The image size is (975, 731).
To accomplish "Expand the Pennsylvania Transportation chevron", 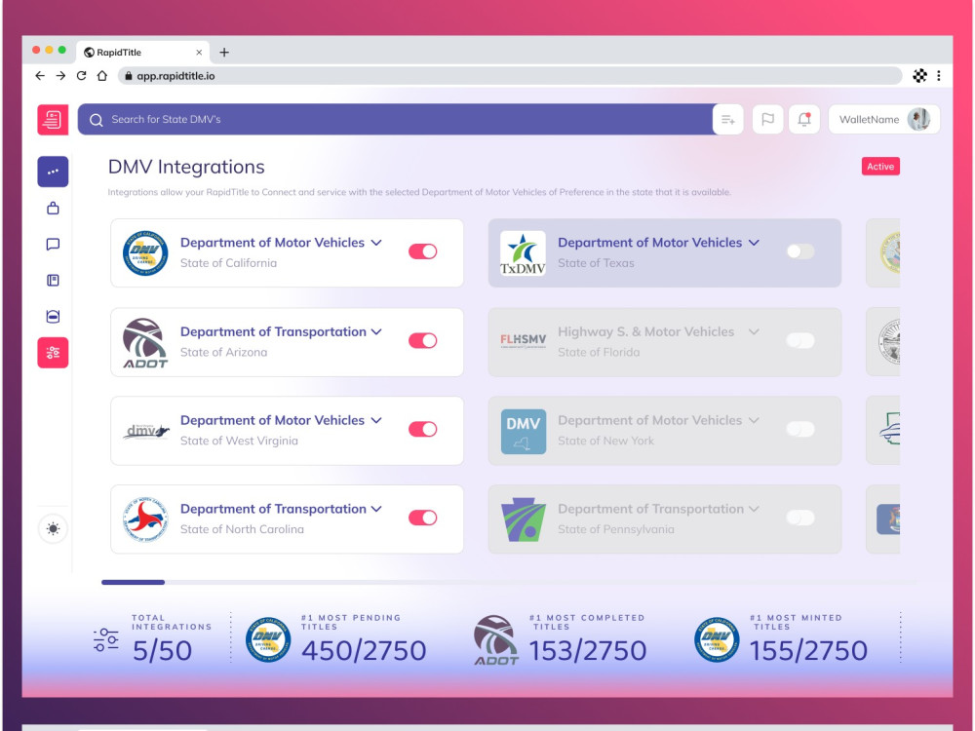I will coord(754,509).
